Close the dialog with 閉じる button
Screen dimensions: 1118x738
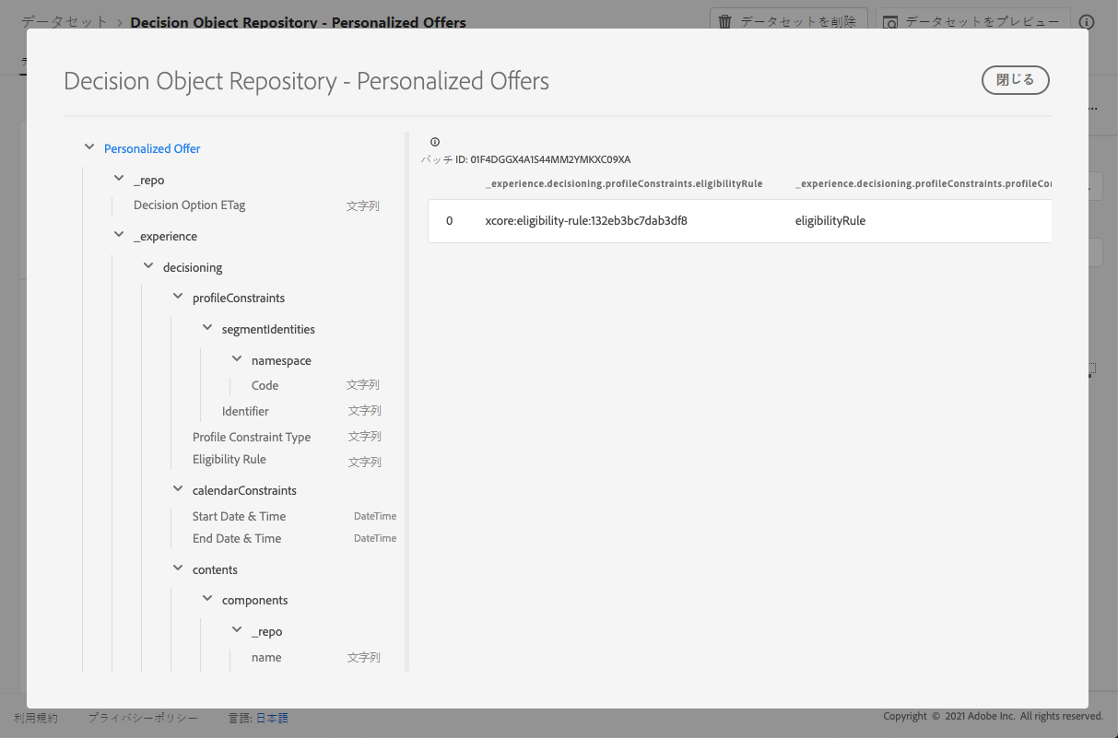tap(1016, 80)
